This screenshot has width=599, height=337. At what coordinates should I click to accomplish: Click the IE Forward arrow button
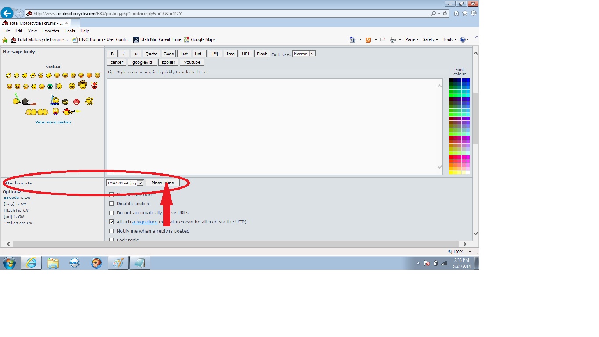19,14
